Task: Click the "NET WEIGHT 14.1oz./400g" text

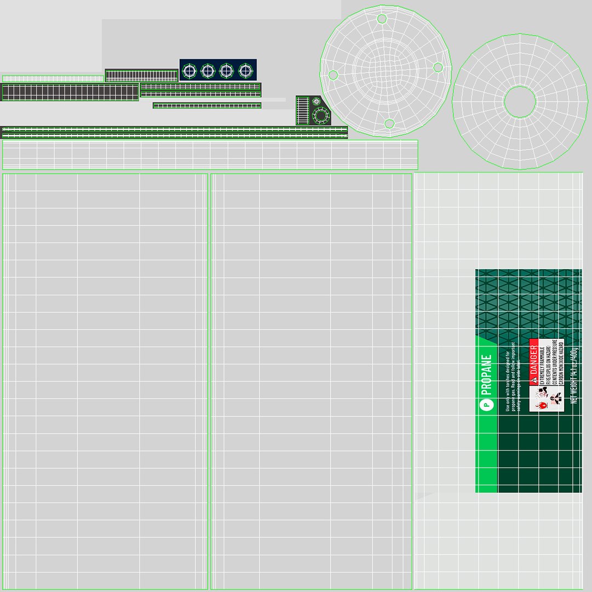Action: pyautogui.click(x=574, y=375)
